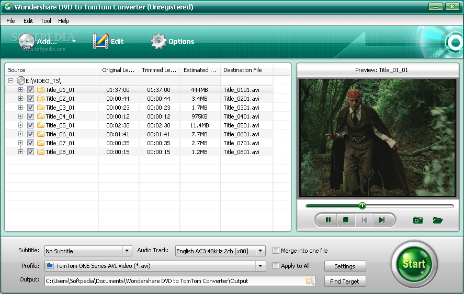Uncheck the Title_04_01 checkbox
464x294 pixels.
pos(30,116)
